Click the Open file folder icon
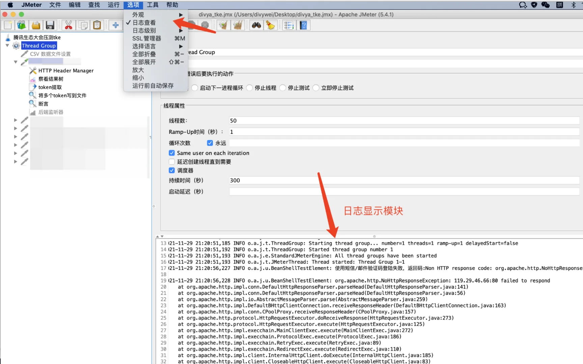The image size is (583, 364). coord(36,25)
